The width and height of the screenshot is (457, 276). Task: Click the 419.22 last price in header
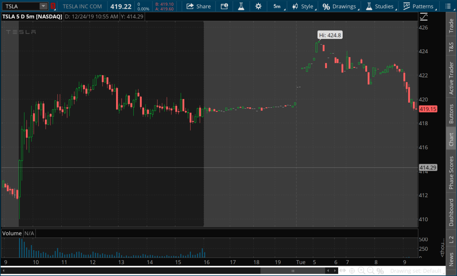point(121,6)
